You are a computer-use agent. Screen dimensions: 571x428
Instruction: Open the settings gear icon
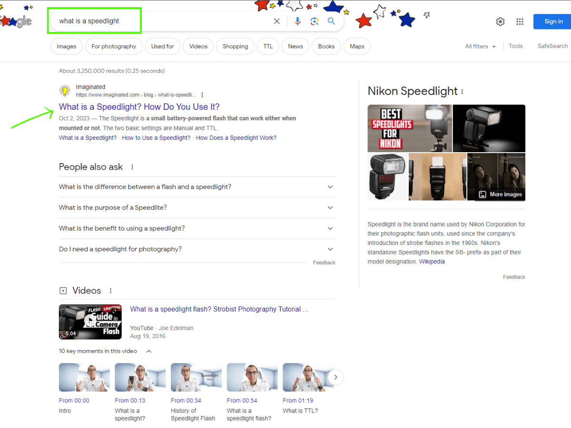tap(500, 21)
